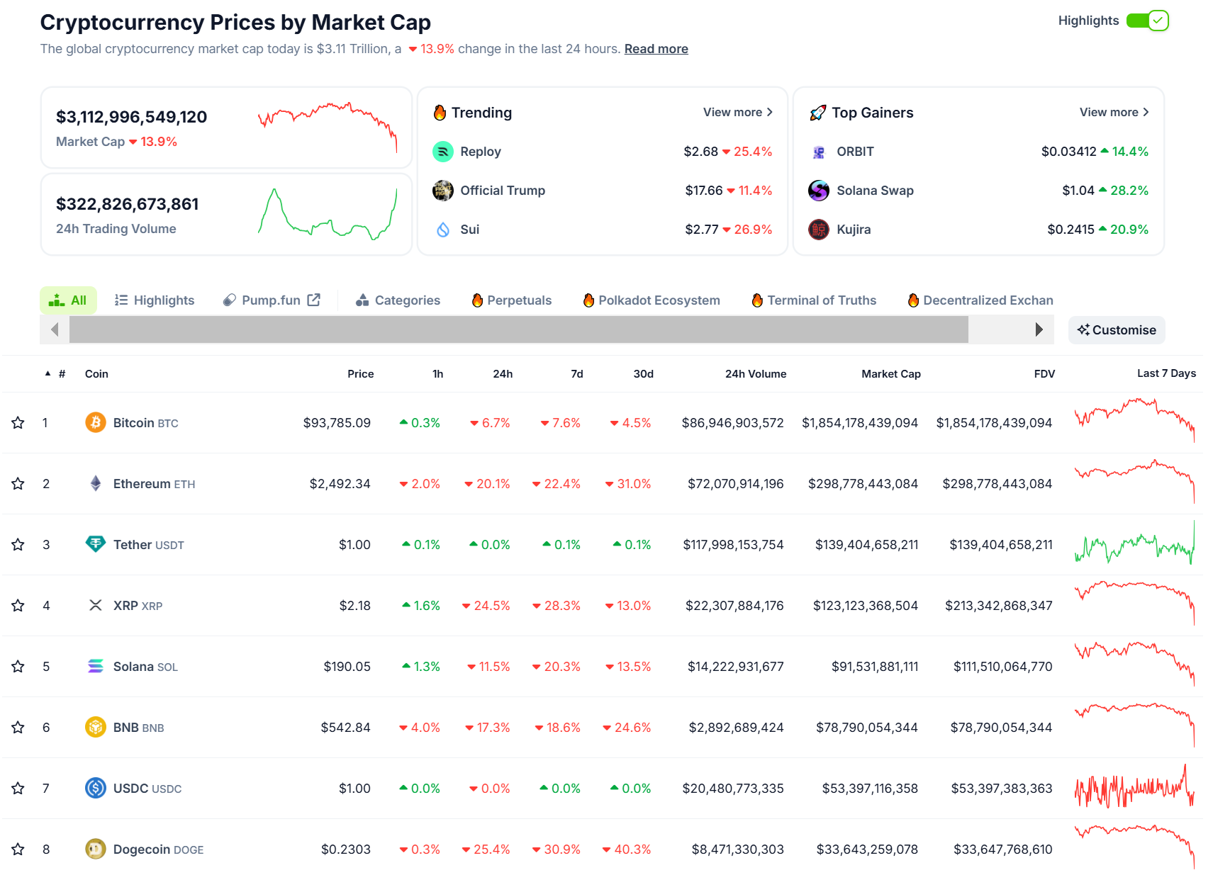
Task: Click the Kujira coin icon
Action: (x=819, y=230)
